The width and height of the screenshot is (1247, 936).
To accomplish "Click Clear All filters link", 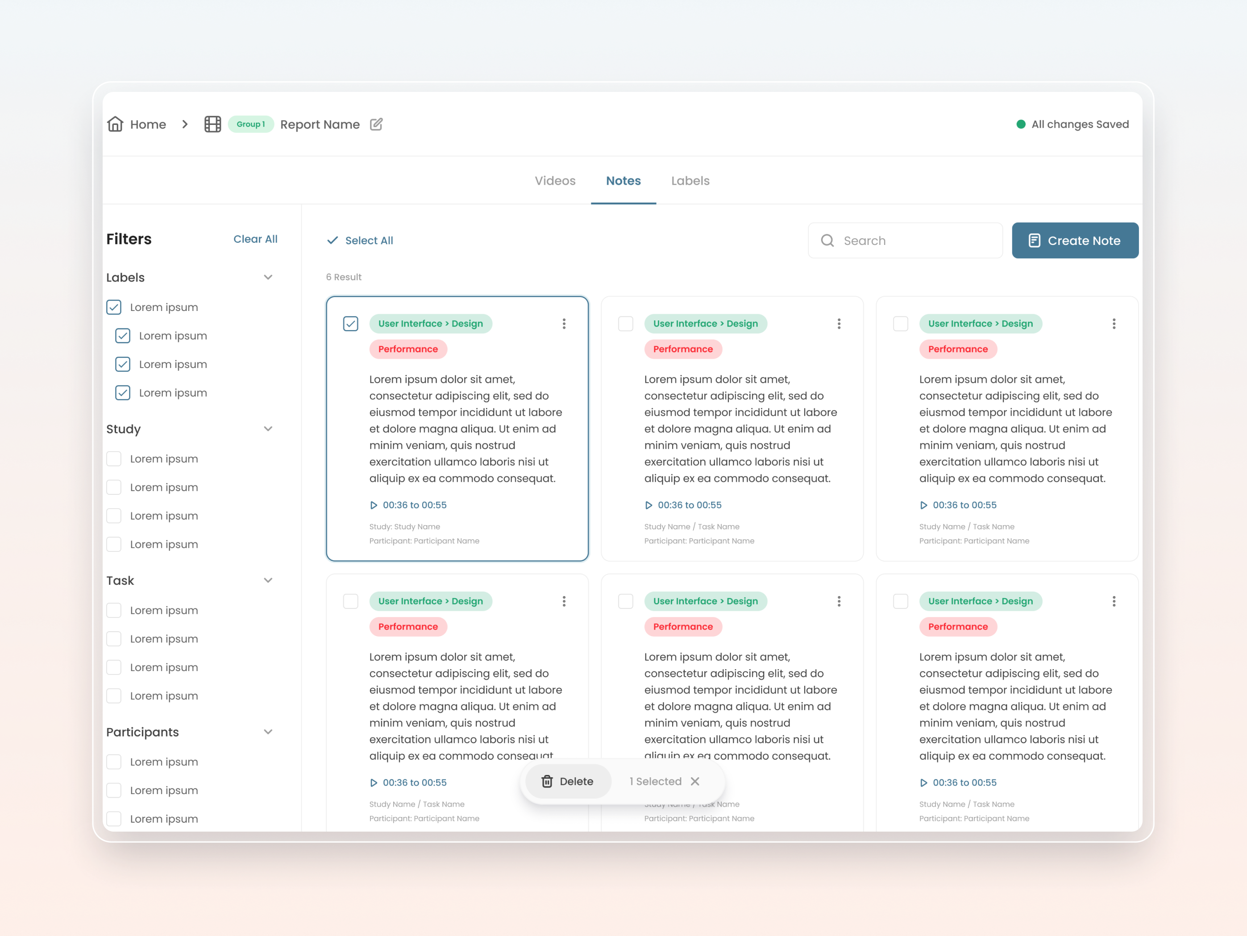I will pos(255,239).
